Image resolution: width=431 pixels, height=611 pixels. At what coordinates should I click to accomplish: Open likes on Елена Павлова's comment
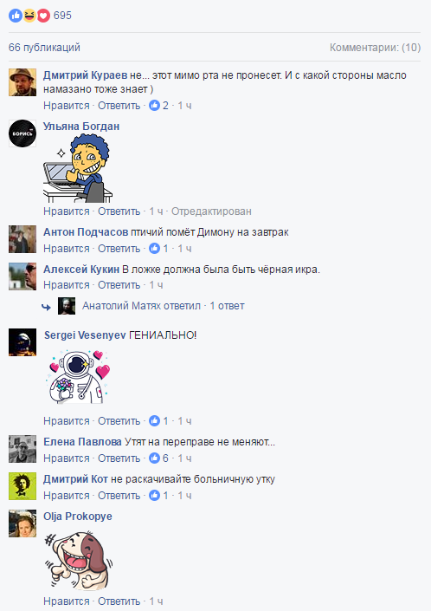pyautogui.click(x=158, y=458)
